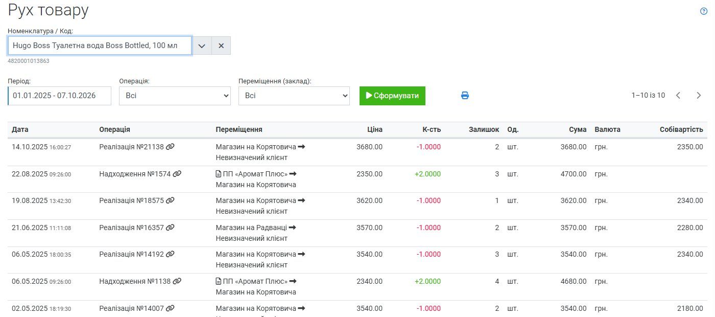Click the Валюта column header
The image size is (715, 317).
[x=607, y=129]
